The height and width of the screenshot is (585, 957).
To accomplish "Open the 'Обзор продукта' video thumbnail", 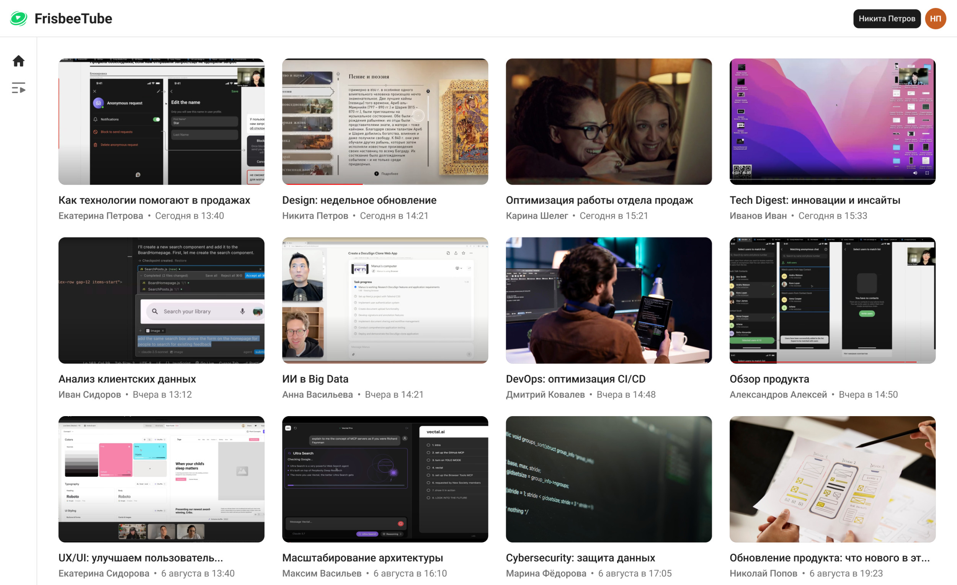I will click(832, 300).
